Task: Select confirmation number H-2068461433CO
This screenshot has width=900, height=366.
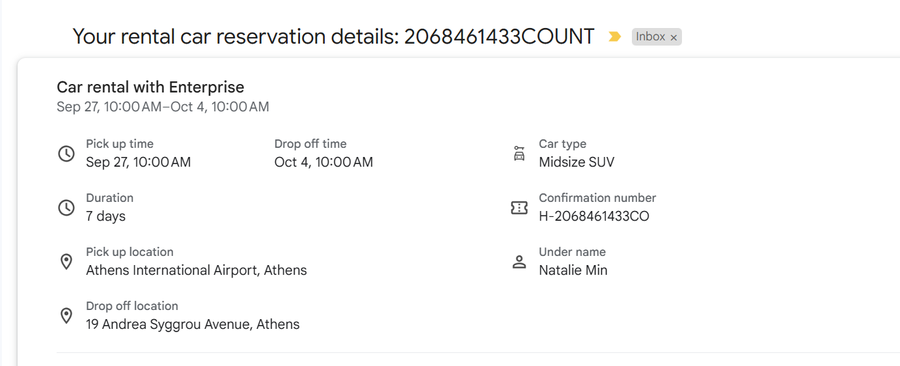Action: point(593,216)
